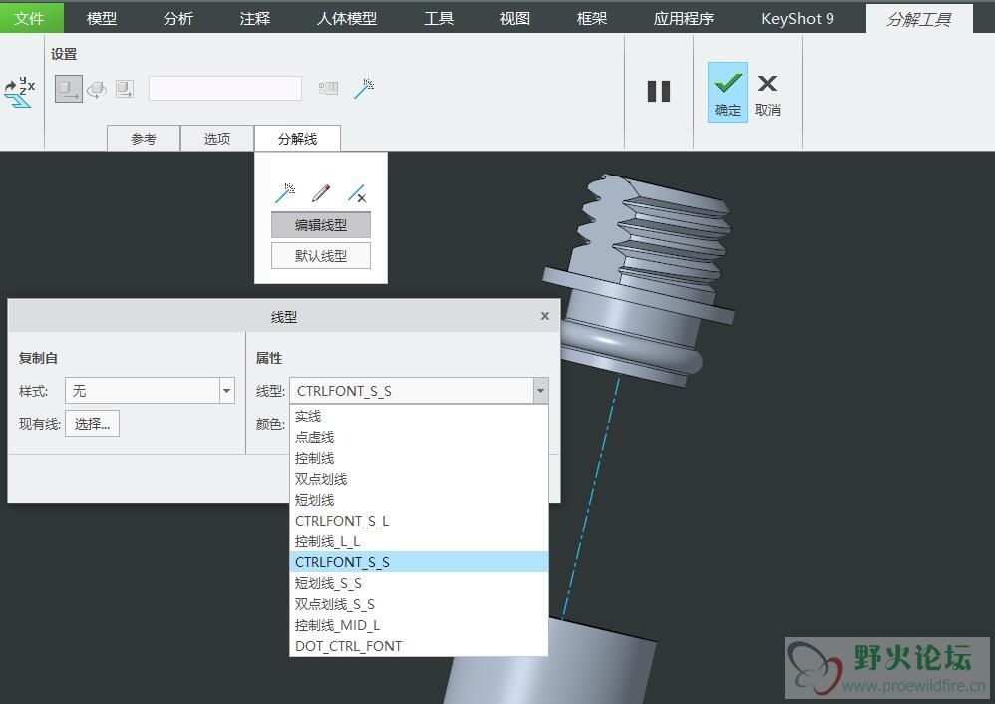Click the toolbar create explode line icon
This screenshot has height=704, width=995.
(x=364, y=89)
